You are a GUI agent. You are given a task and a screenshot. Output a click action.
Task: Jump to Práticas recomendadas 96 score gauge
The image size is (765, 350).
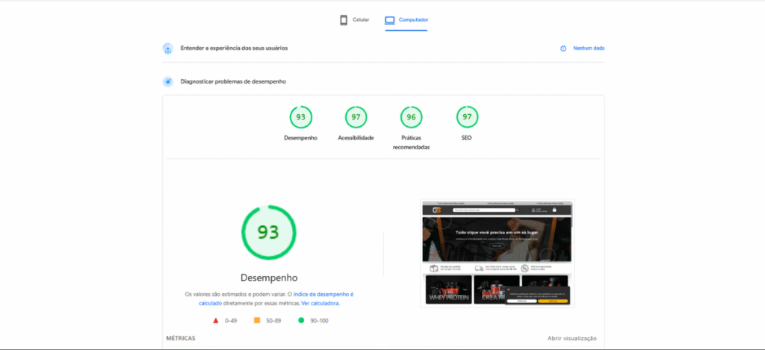coord(411,117)
